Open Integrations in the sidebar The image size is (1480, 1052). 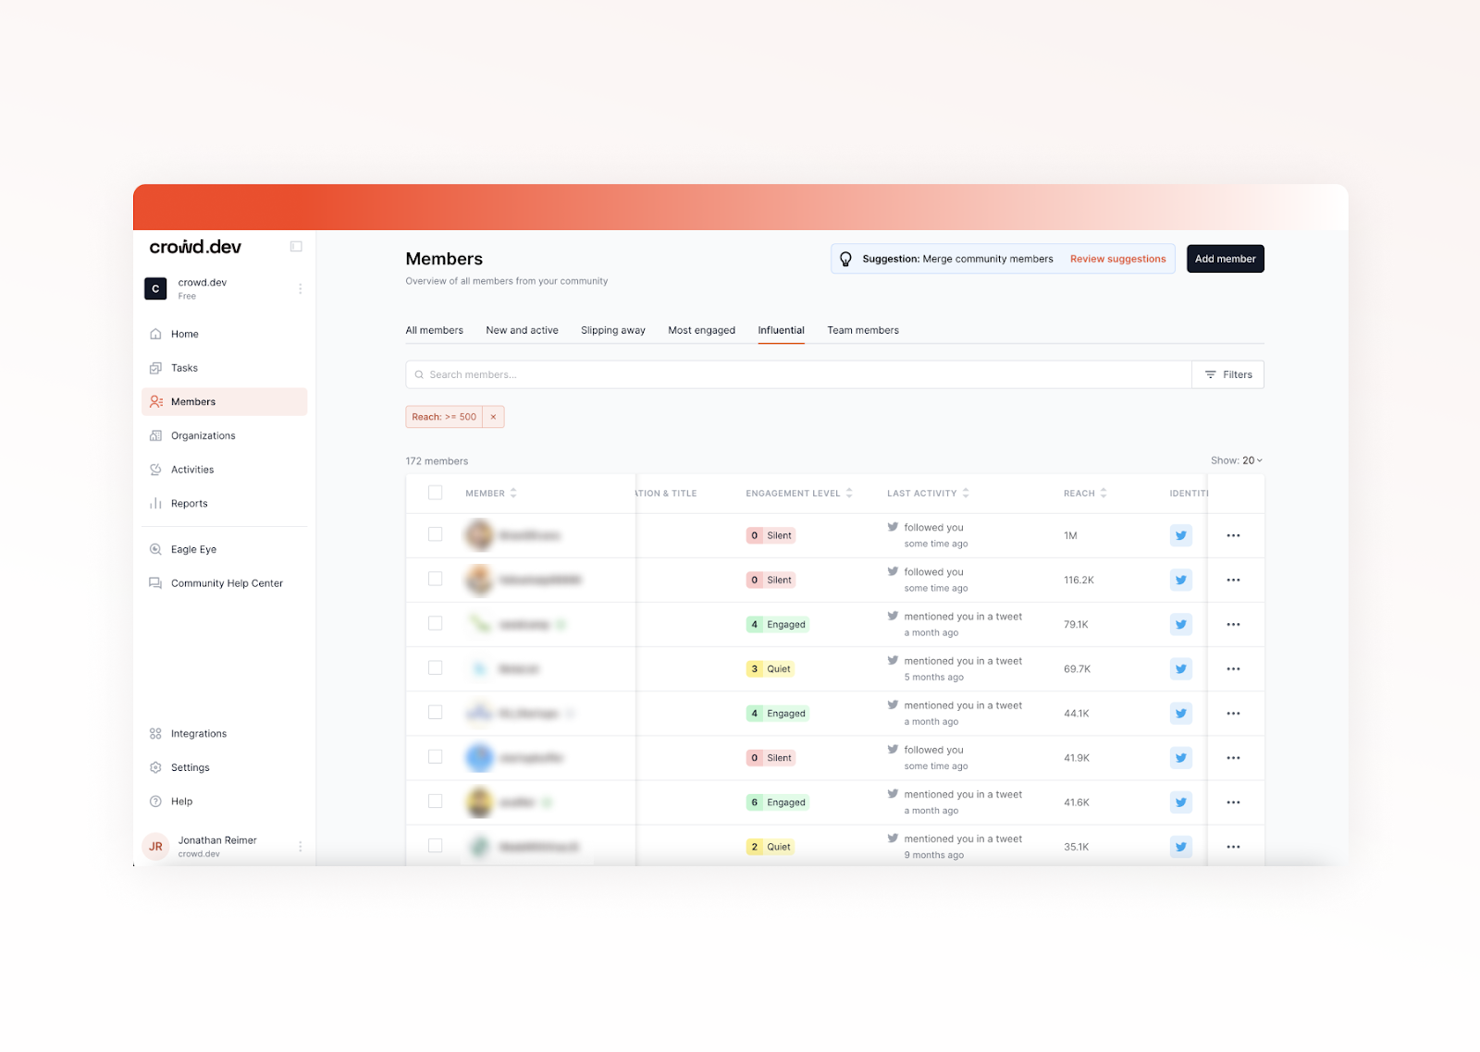pyautogui.click(x=224, y=733)
